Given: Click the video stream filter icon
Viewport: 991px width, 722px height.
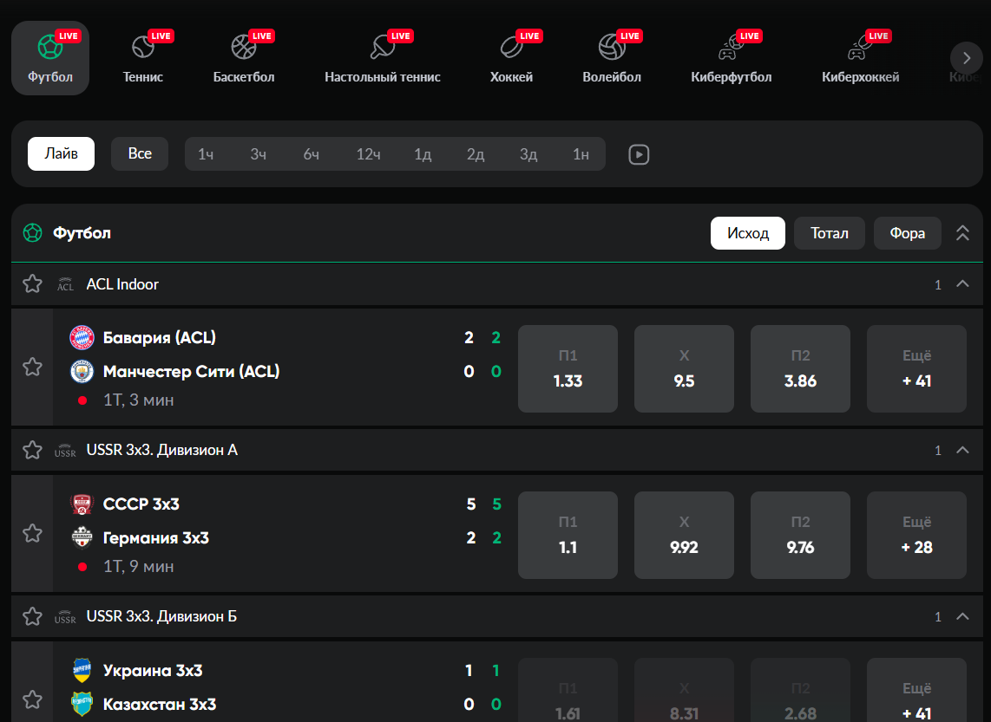Looking at the screenshot, I should coord(639,154).
